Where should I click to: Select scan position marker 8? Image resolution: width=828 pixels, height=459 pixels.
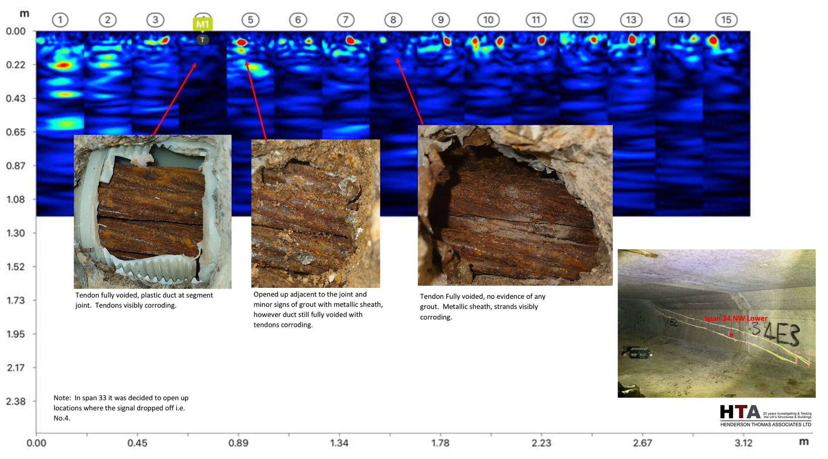[393, 20]
